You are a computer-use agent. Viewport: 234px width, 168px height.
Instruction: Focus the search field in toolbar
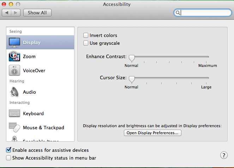click(203, 13)
